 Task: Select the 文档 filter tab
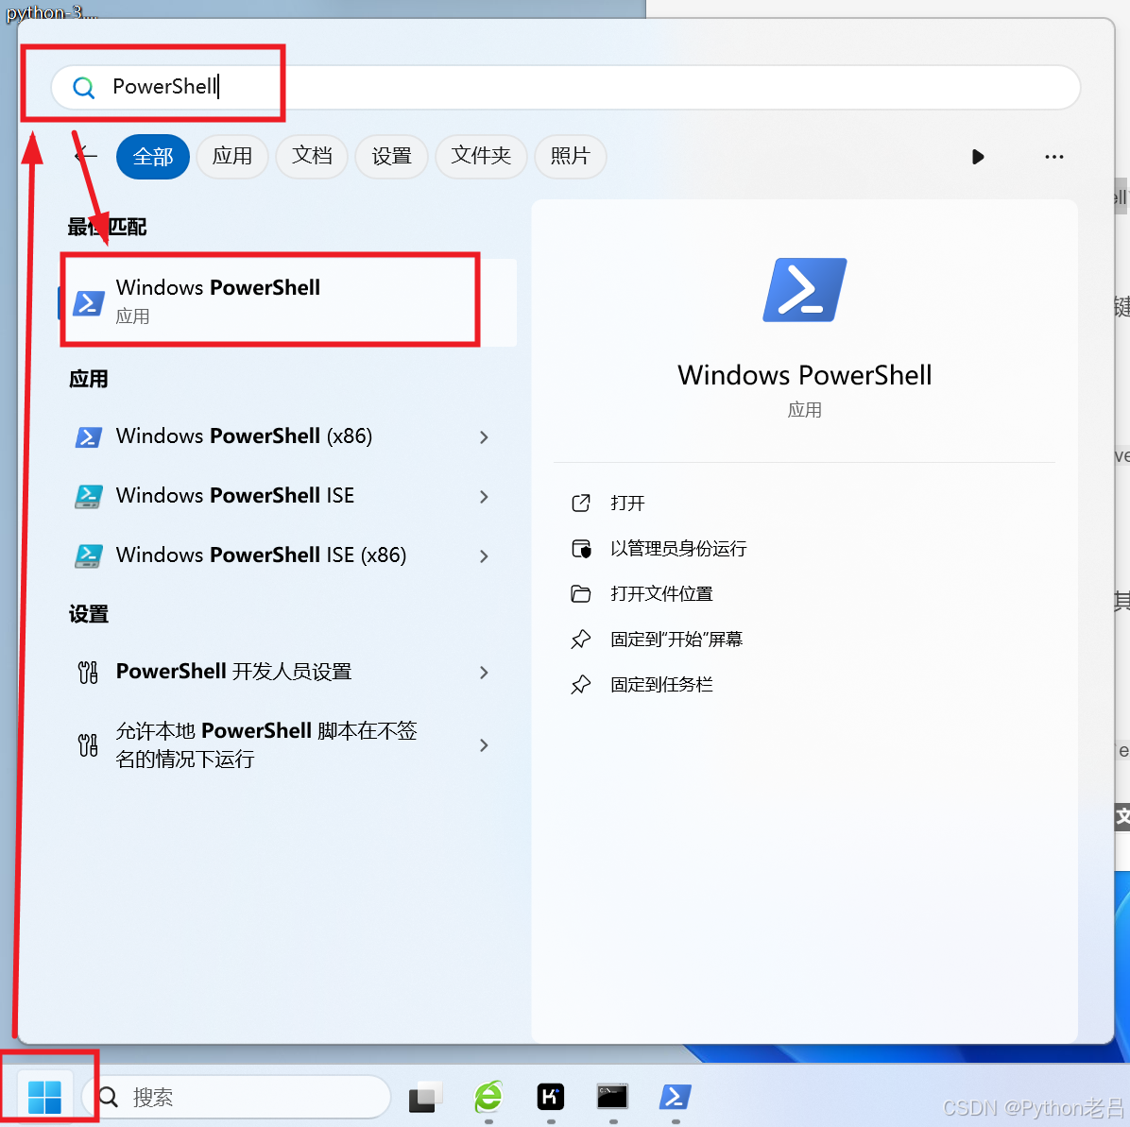click(x=312, y=157)
